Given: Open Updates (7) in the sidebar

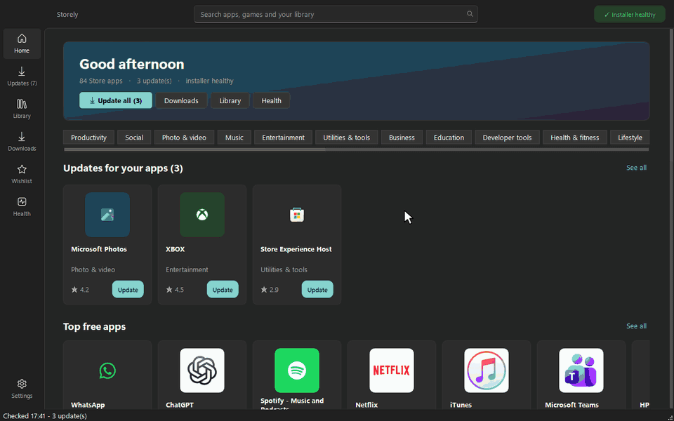Looking at the screenshot, I should pyautogui.click(x=22, y=76).
